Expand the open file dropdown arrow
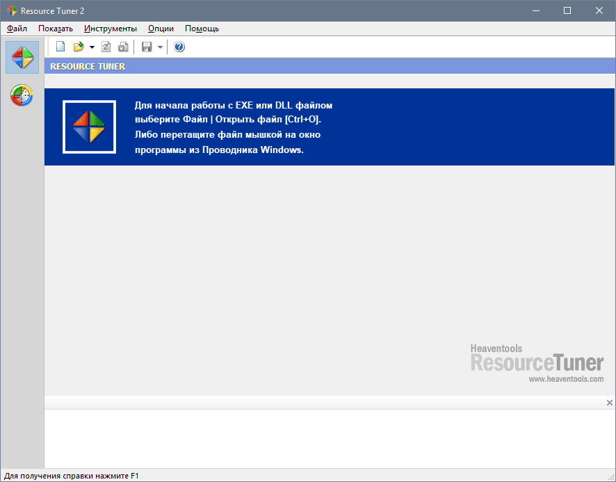 click(x=92, y=47)
